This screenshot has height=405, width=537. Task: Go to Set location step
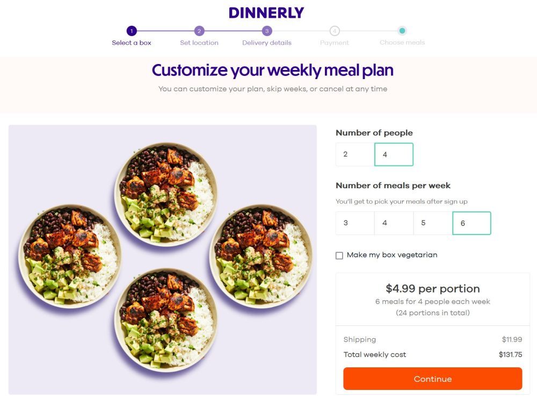[199, 43]
